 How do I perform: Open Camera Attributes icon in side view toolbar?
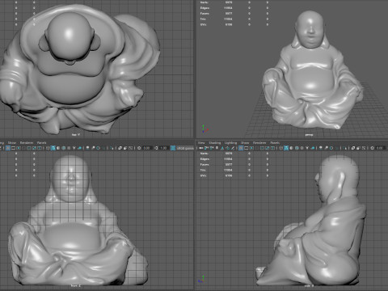(211, 148)
